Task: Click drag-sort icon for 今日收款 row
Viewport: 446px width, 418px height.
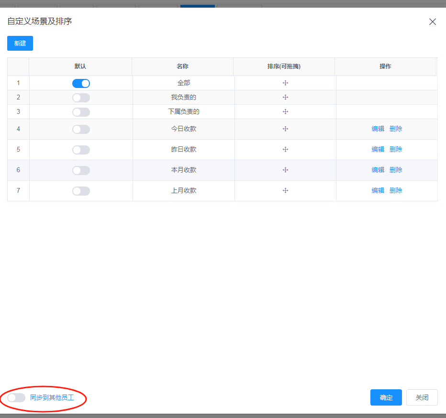Action: 285,129
